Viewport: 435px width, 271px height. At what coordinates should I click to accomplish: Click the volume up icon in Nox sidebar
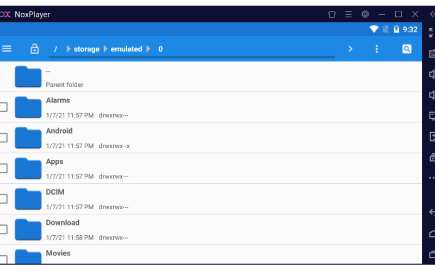pyautogui.click(x=432, y=74)
